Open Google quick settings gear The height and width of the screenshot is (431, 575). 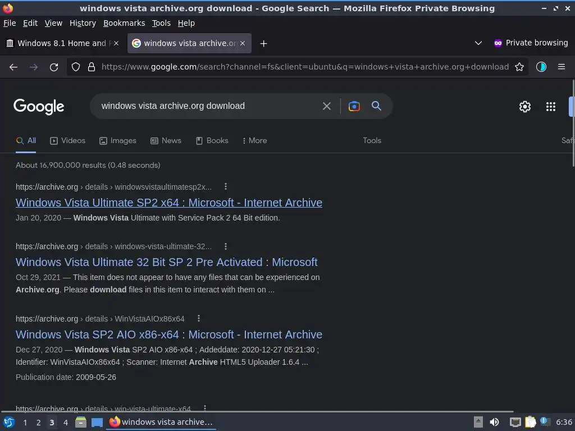pyautogui.click(x=525, y=107)
